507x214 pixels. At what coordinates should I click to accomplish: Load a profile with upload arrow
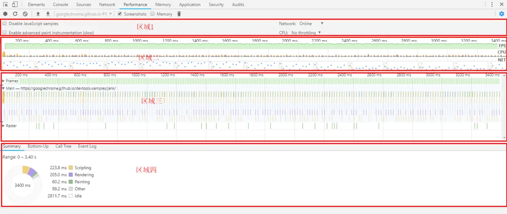point(38,14)
